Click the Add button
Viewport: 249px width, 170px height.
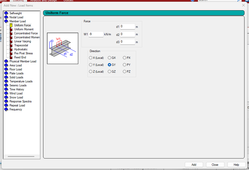click(x=194, y=165)
